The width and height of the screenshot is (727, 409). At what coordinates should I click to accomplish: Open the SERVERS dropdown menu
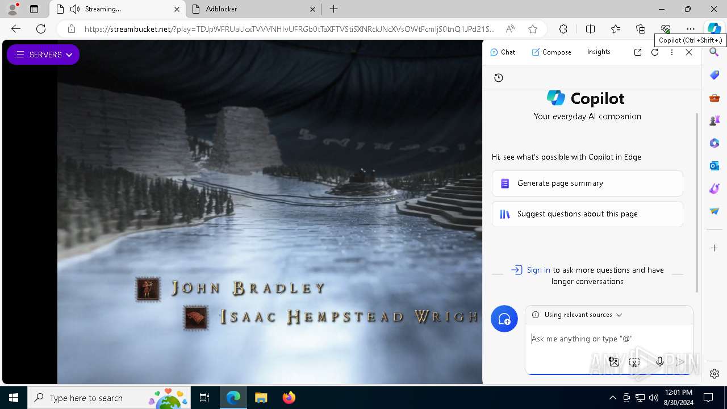43,55
